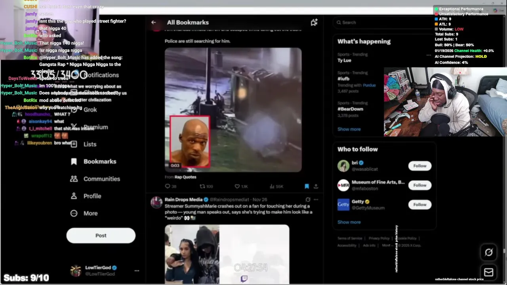The height and width of the screenshot is (285, 507).
Task: Open bri's avatar in Who to follow
Action: [343, 166]
